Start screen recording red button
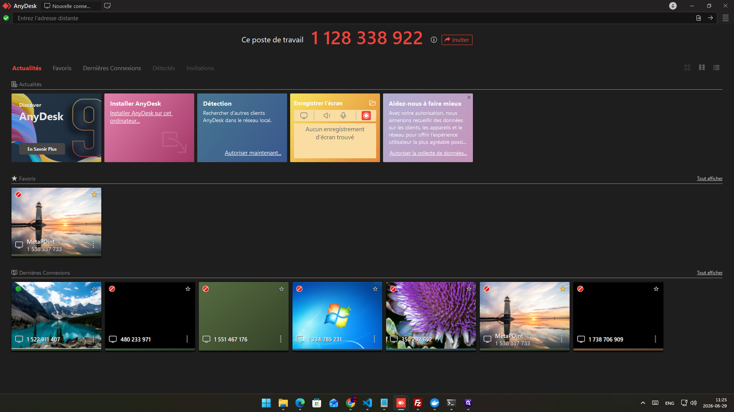 tap(366, 116)
